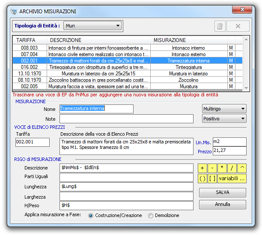This screenshot has height=235, width=262.
Task: Click the X delete button near clipboard
Action: click(x=238, y=26)
